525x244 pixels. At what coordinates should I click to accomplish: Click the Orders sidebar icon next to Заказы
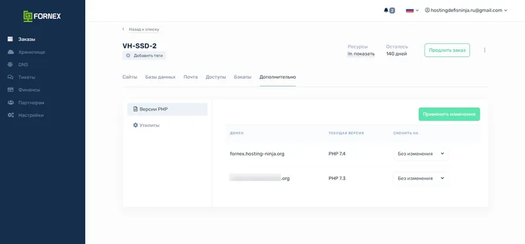pos(10,39)
